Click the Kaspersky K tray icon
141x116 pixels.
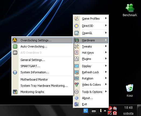point(110,113)
